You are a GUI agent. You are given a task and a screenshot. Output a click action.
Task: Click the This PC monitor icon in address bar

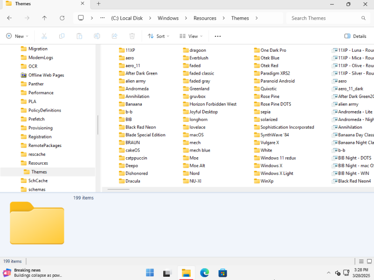(x=81, y=18)
